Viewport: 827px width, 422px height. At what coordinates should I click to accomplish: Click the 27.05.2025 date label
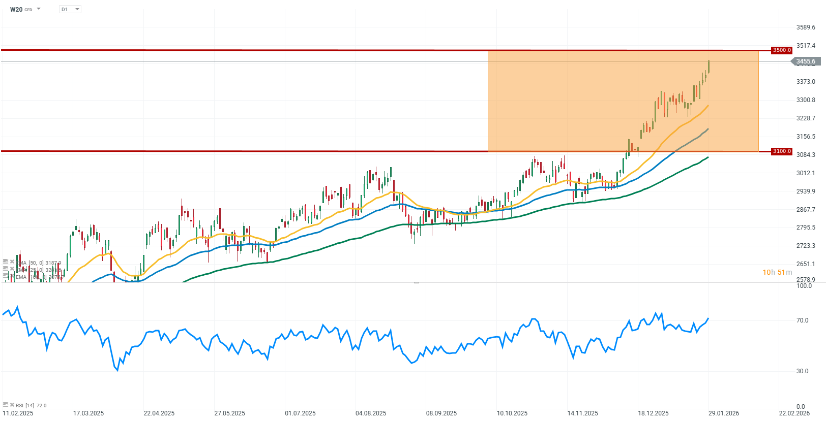click(x=230, y=413)
